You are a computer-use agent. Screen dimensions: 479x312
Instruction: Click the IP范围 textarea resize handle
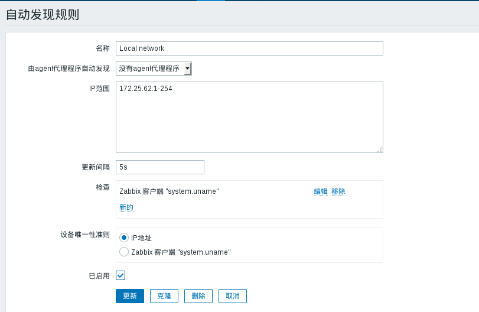pos(380,149)
